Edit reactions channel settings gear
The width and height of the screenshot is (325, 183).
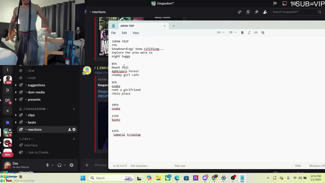click(x=74, y=130)
